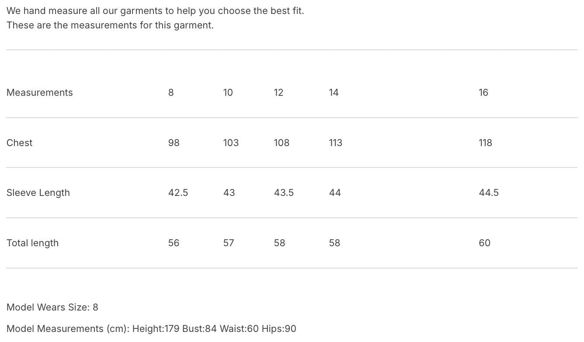The width and height of the screenshot is (584, 342).
Task: Select chest value 98 for size 8
Action: (174, 143)
